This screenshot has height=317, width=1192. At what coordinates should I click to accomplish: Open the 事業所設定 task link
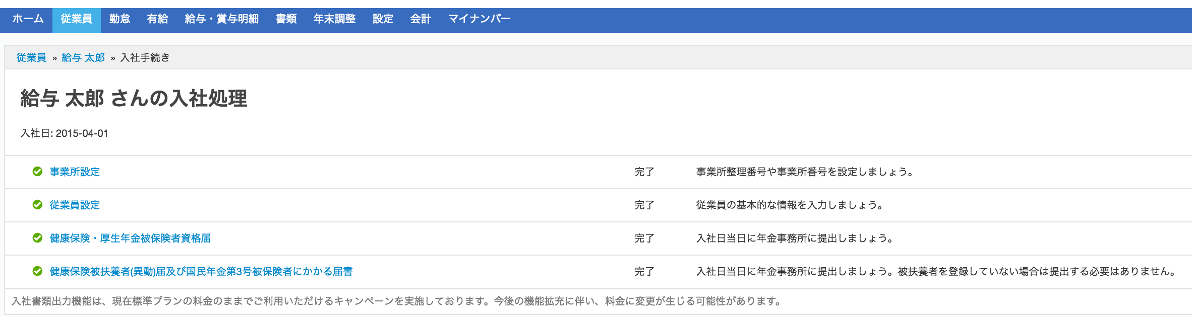(73, 172)
